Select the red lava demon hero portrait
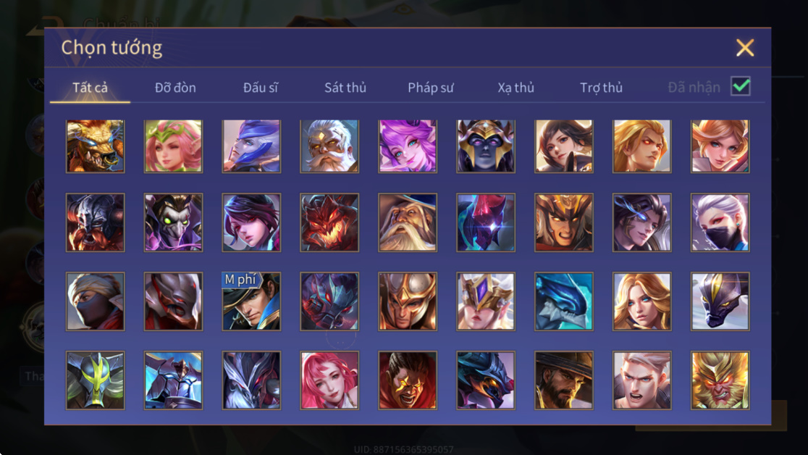Image resolution: width=808 pixels, height=455 pixels. click(330, 222)
